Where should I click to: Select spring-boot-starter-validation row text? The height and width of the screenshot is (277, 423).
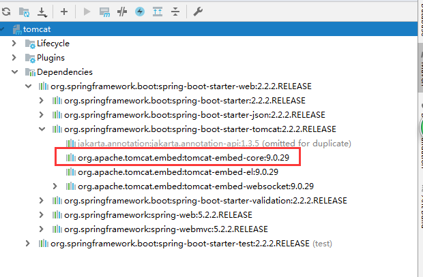205,200
